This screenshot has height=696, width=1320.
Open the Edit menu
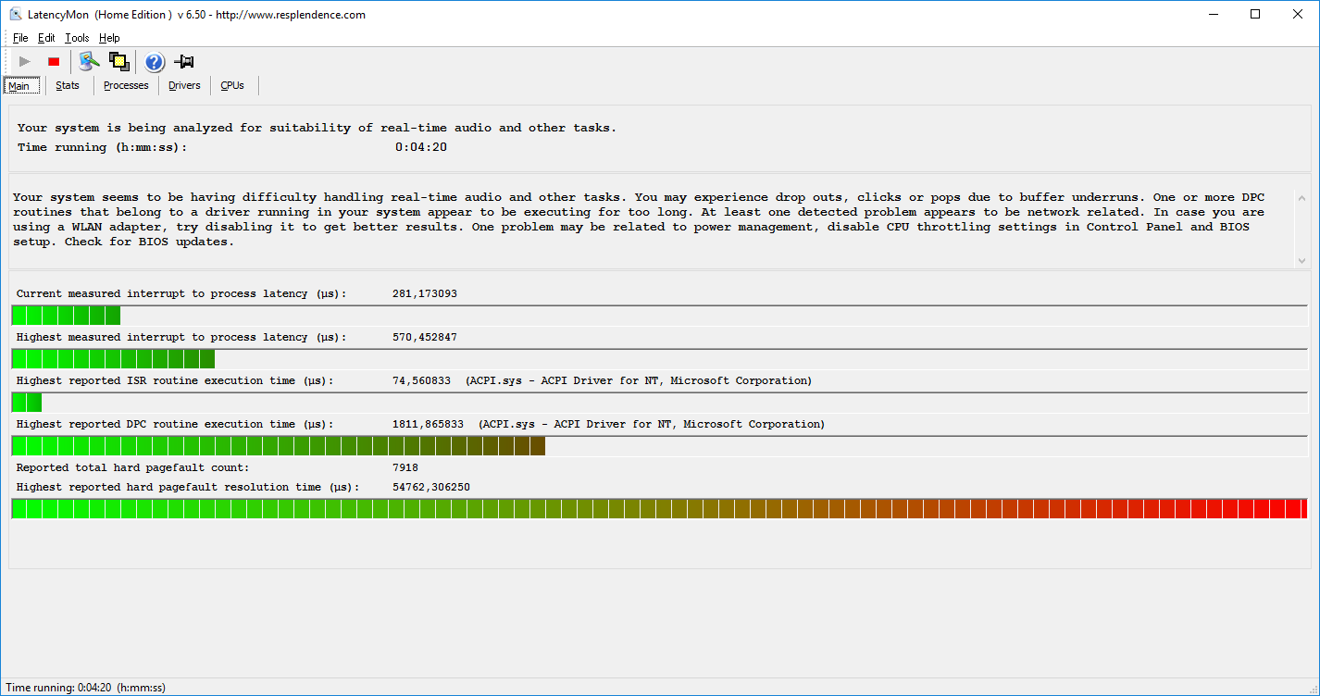46,38
